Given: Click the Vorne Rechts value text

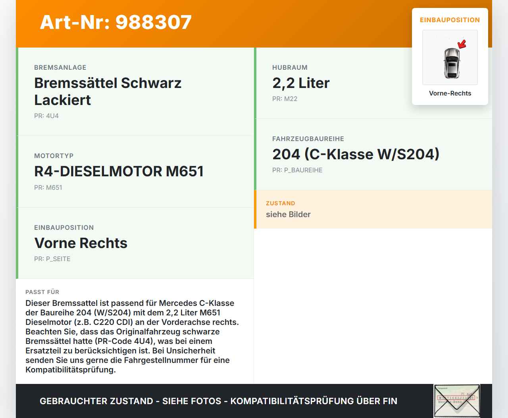Looking at the screenshot, I should click(x=81, y=243).
